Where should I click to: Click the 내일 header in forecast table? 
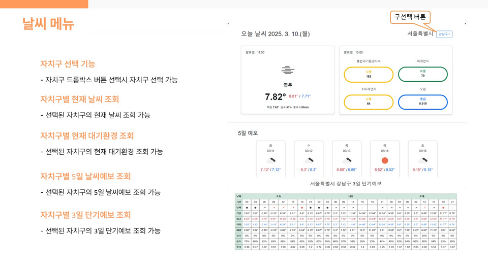pos(351,196)
